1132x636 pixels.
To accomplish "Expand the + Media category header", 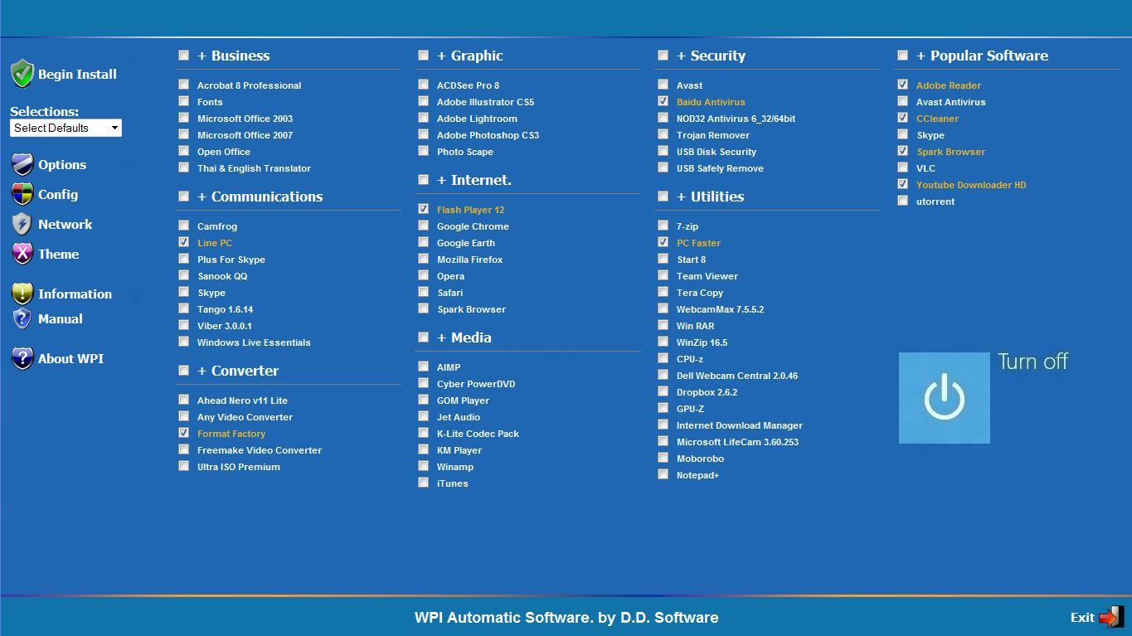I will pyautogui.click(x=464, y=337).
